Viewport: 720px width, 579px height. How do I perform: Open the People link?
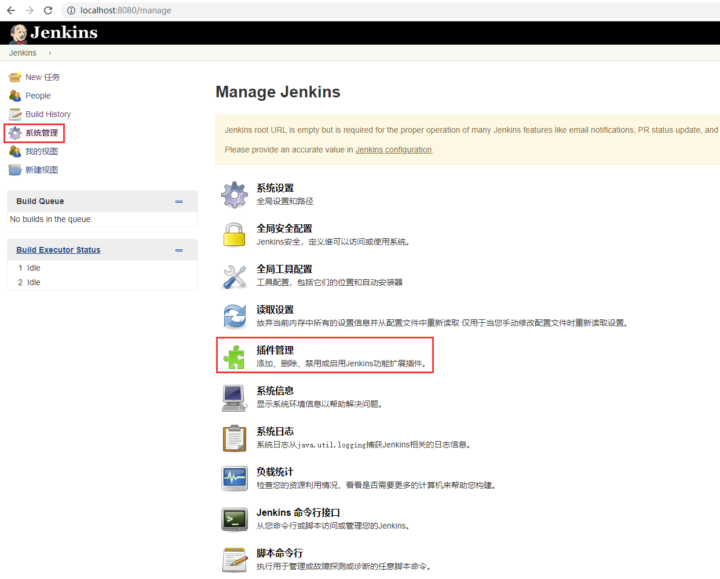click(38, 96)
